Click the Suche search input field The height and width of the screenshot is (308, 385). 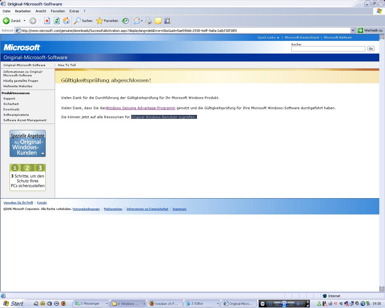click(328, 49)
